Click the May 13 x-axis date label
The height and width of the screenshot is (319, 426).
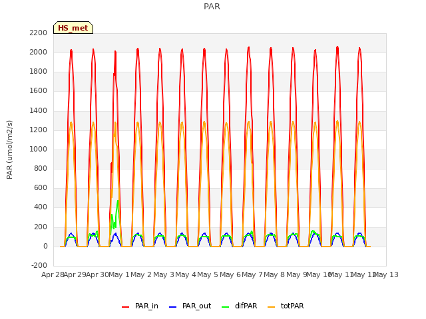point(386,274)
